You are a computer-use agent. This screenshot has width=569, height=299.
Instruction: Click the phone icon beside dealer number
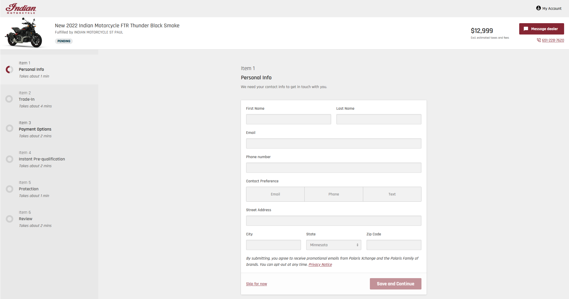click(x=539, y=40)
